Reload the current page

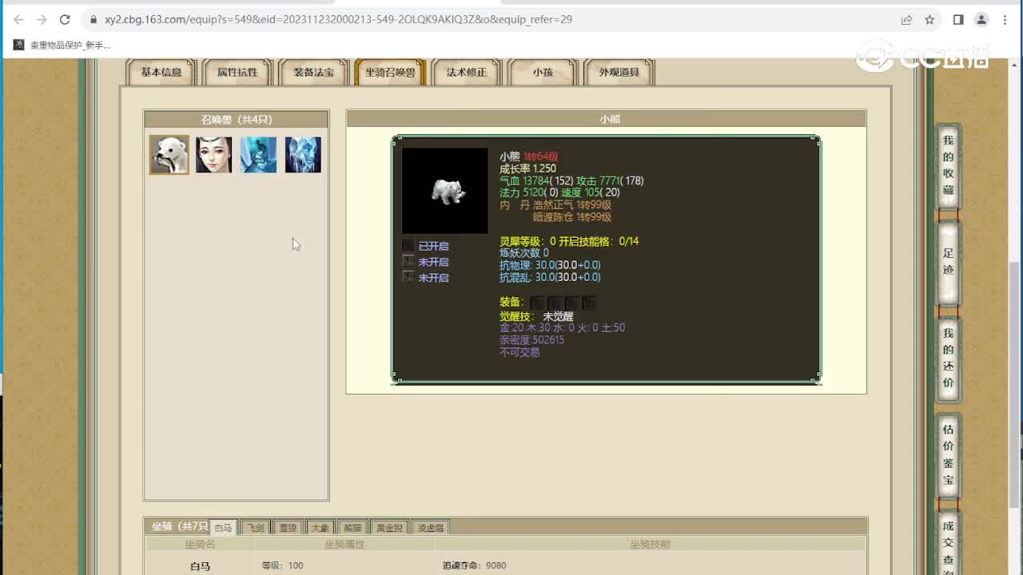pos(66,19)
